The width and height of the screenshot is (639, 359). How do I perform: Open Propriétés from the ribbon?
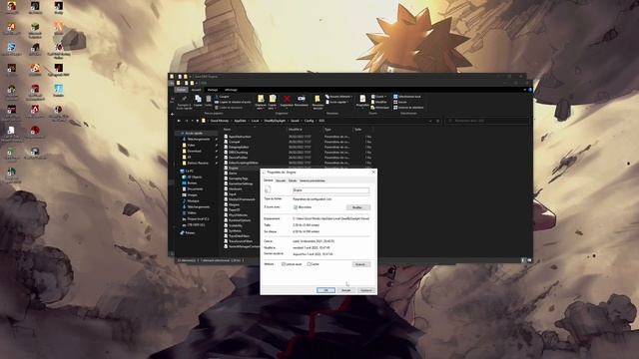click(362, 101)
